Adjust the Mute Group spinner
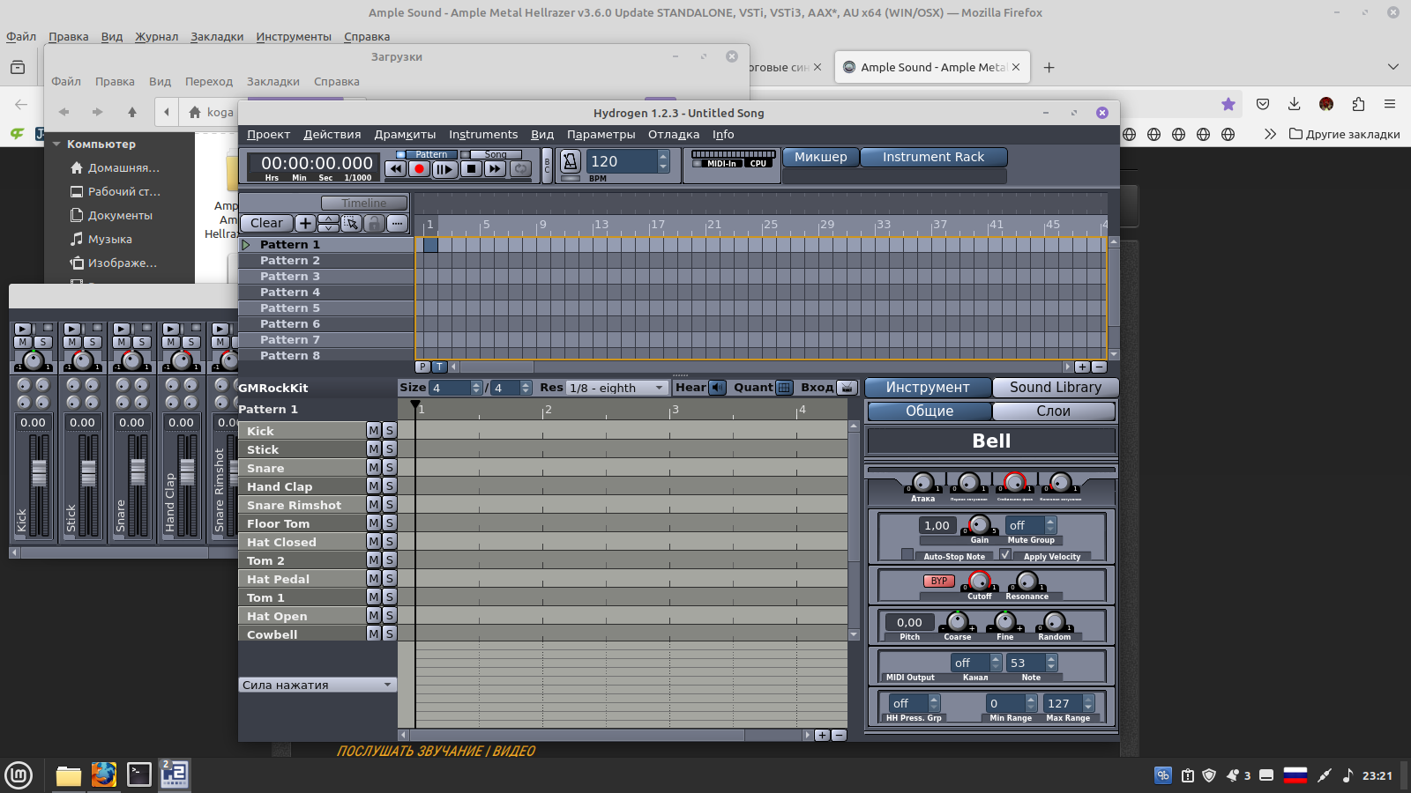Screen dimensions: 1411x793 [x=1050, y=525]
